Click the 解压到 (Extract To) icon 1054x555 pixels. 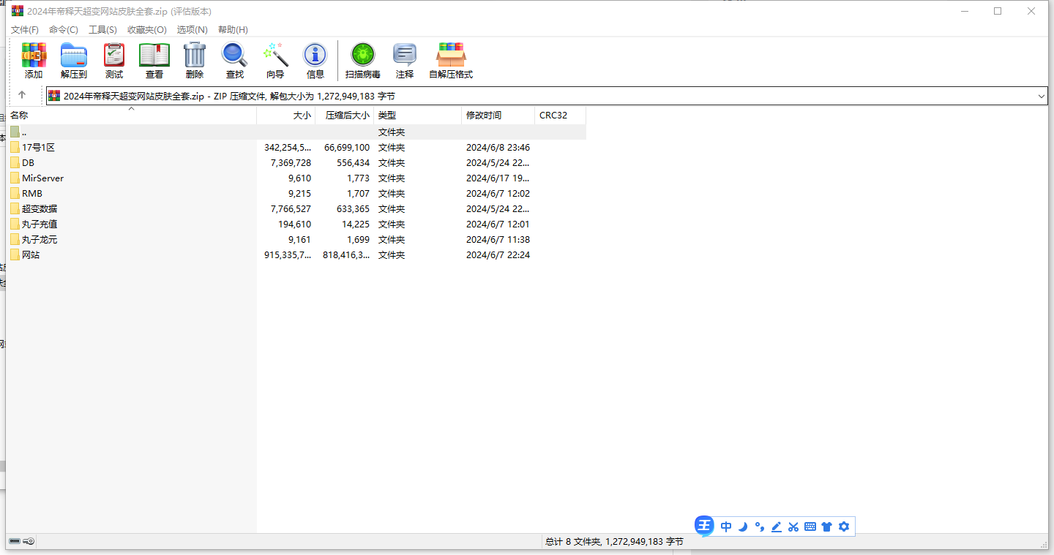[74, 60]
